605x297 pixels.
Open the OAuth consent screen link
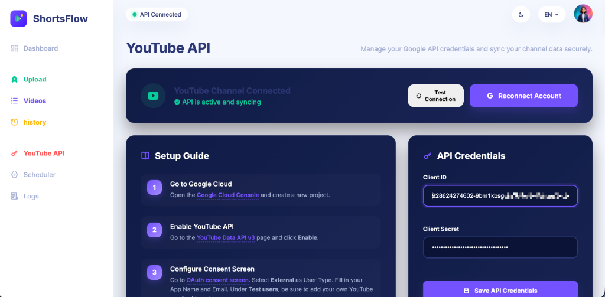pos(217,280)
